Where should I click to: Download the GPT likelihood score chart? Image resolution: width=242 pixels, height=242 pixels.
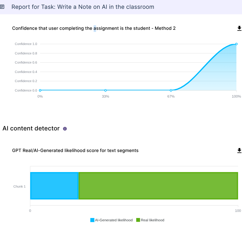click(239, 150)
